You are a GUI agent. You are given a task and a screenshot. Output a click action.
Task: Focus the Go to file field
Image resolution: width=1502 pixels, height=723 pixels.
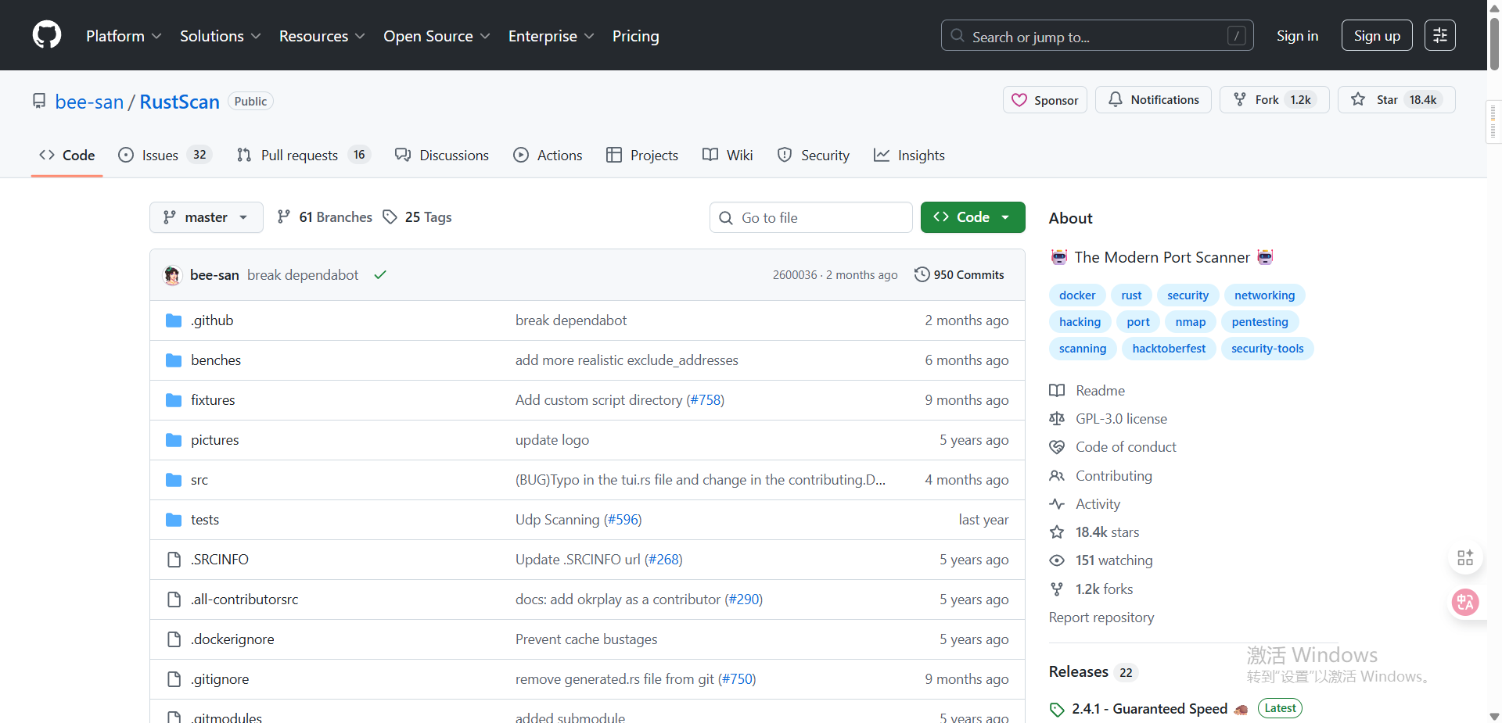point(811,217)
